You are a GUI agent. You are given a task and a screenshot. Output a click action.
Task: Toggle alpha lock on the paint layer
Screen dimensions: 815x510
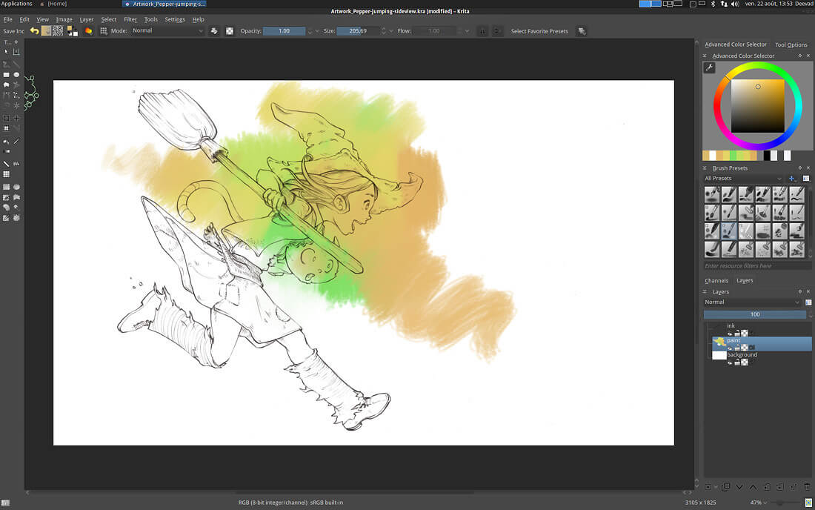pyautogui.click(x=744, y=347)
